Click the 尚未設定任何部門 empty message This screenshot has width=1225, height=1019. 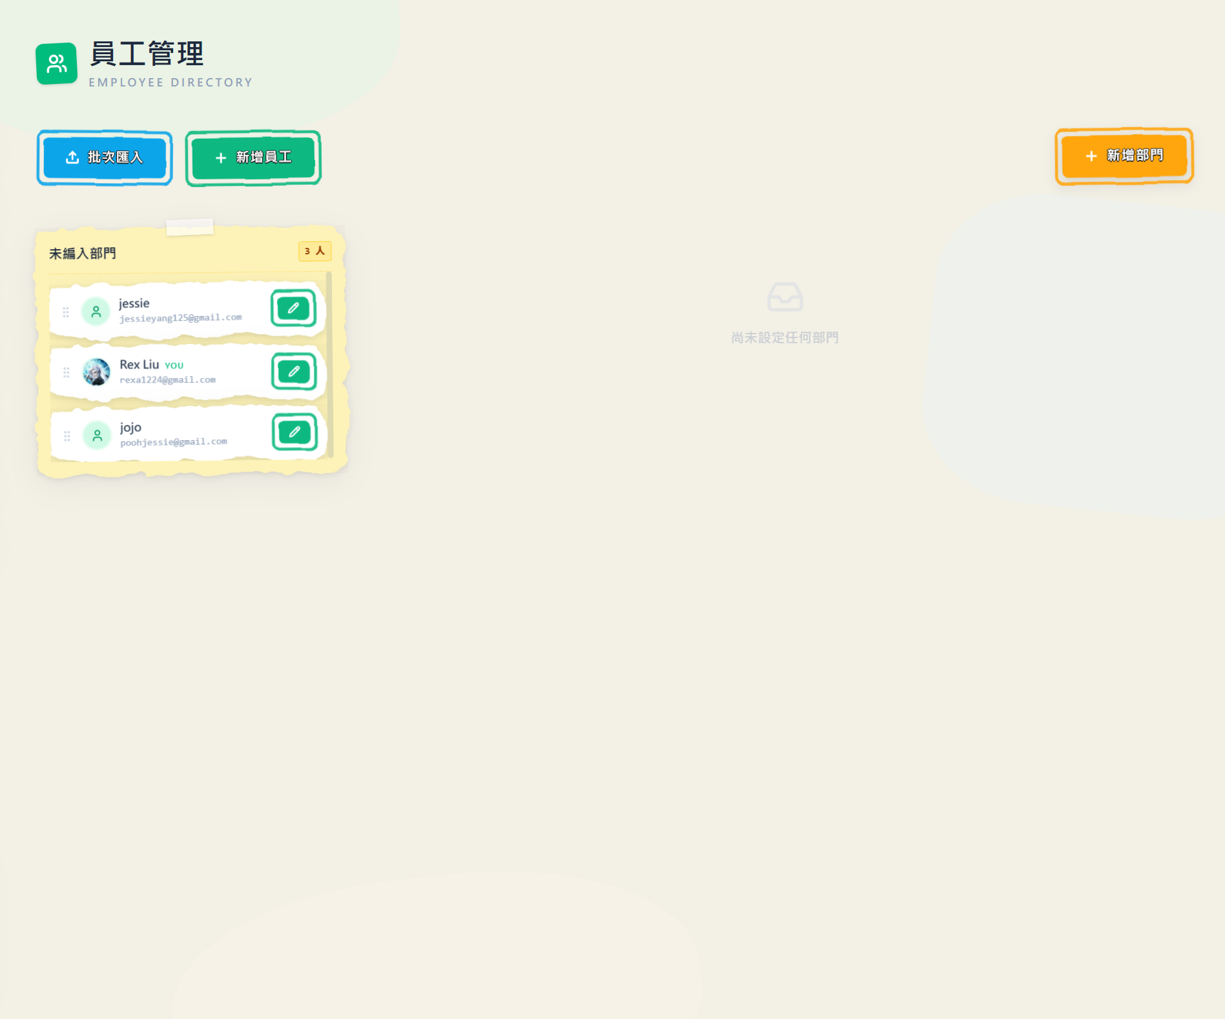pos(785,338)
